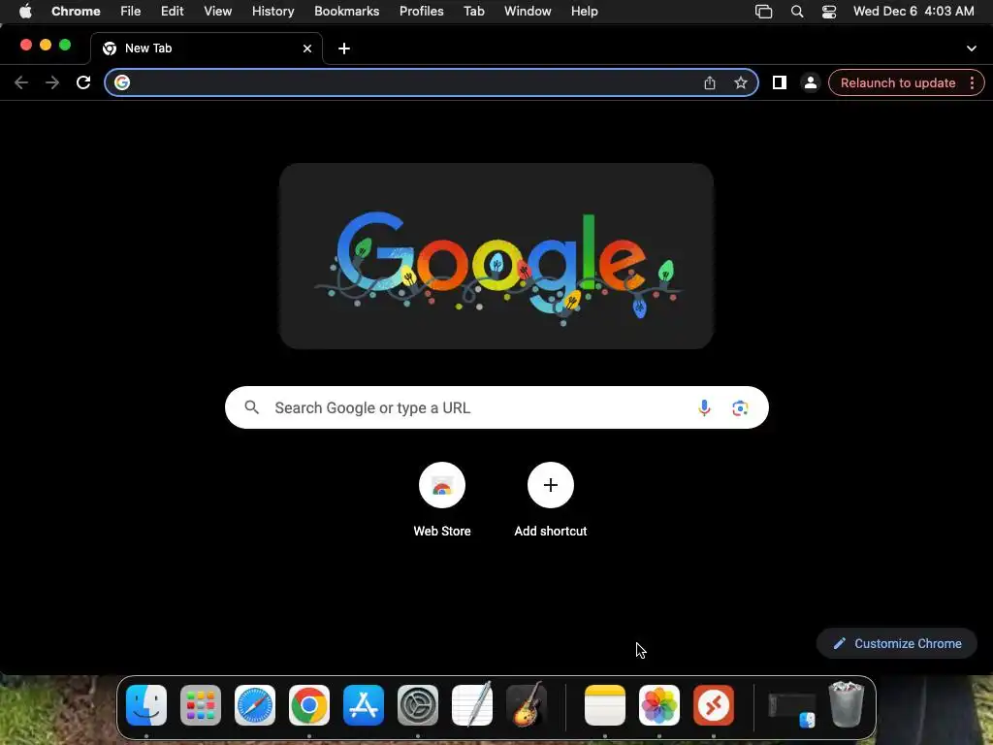Open the Profiles menu

point(421,11)
